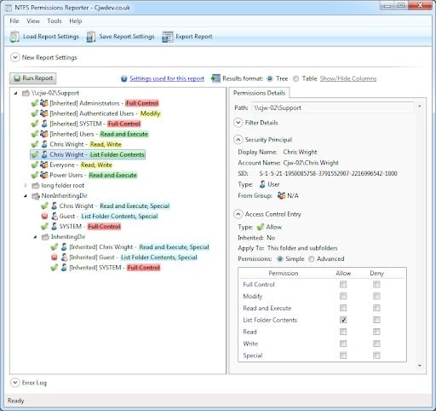Click red deny icon of Inherited Guest entry
Image resolution: width=436 pixels, height=411 pixels.
click(54, 258)
